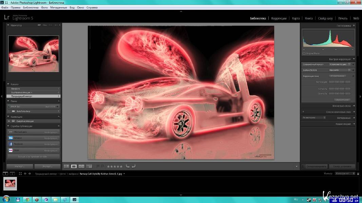Set the five-star rating in the toolbar
The width and height of the screenshot is (362, 203).
[121, 166]
